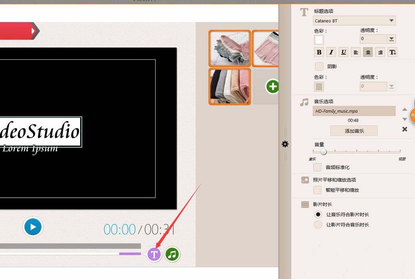Screen dimensions: 415x279
Task: Click the 00:48 music duration text
Action: click(353, 120)
